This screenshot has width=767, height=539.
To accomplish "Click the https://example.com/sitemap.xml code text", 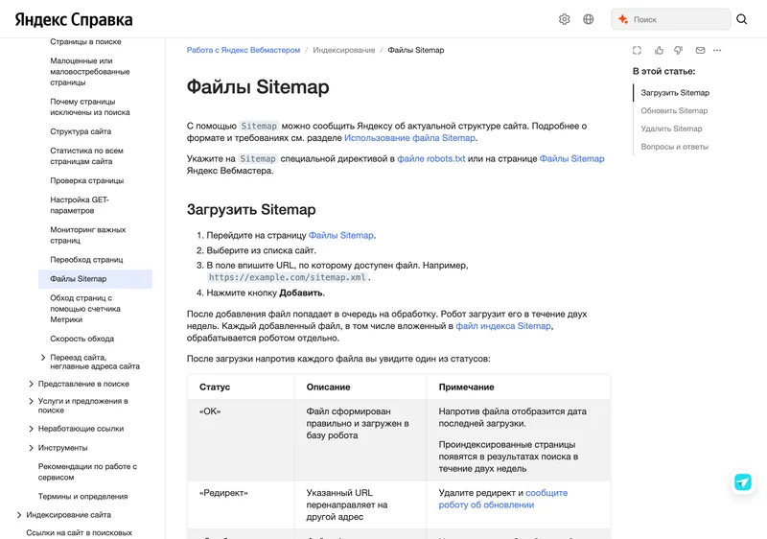I will (x=287, y=277).
